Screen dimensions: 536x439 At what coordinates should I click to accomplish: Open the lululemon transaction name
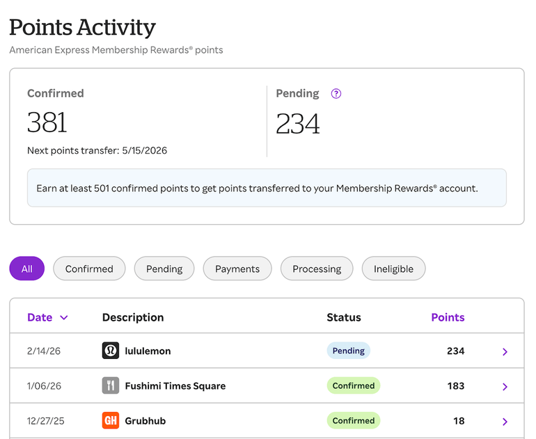[148, 351]
